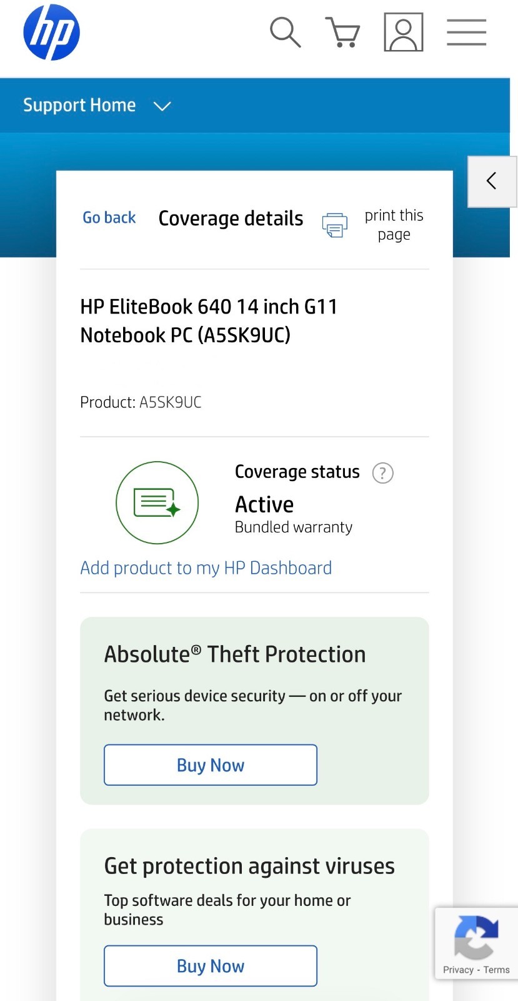
Task: Open the reCAPTCHA Privacy link
Action: (x=458, y=970)
